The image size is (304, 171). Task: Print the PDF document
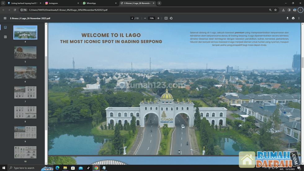[293, 18]
